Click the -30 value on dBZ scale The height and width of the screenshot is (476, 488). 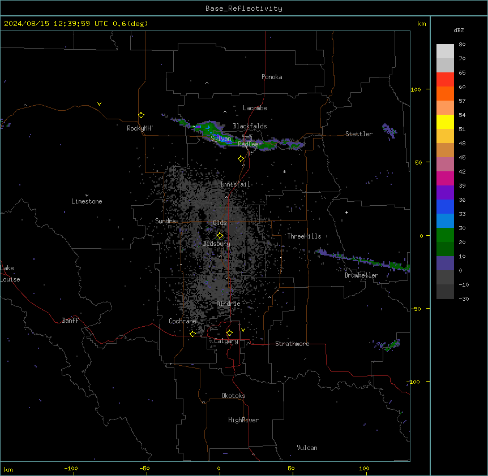[464, 298]
